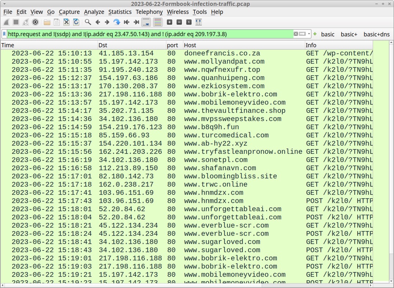Open the Analyze menu

(x=94, y=12)
